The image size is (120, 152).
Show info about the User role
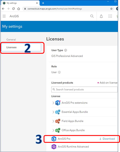pos(59,72)
